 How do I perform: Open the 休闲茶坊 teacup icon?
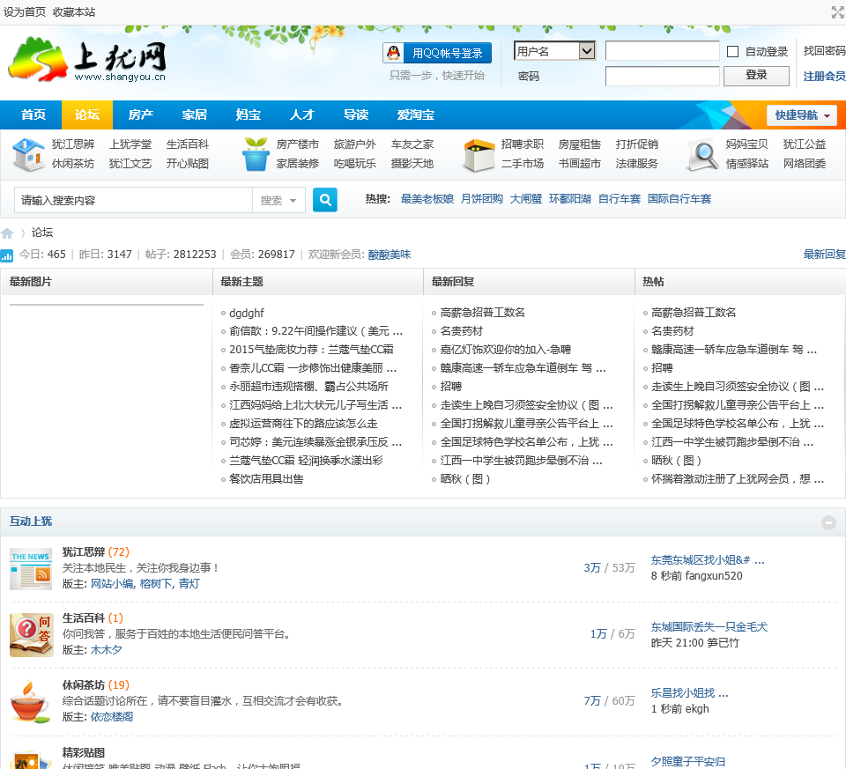[30, 701]
